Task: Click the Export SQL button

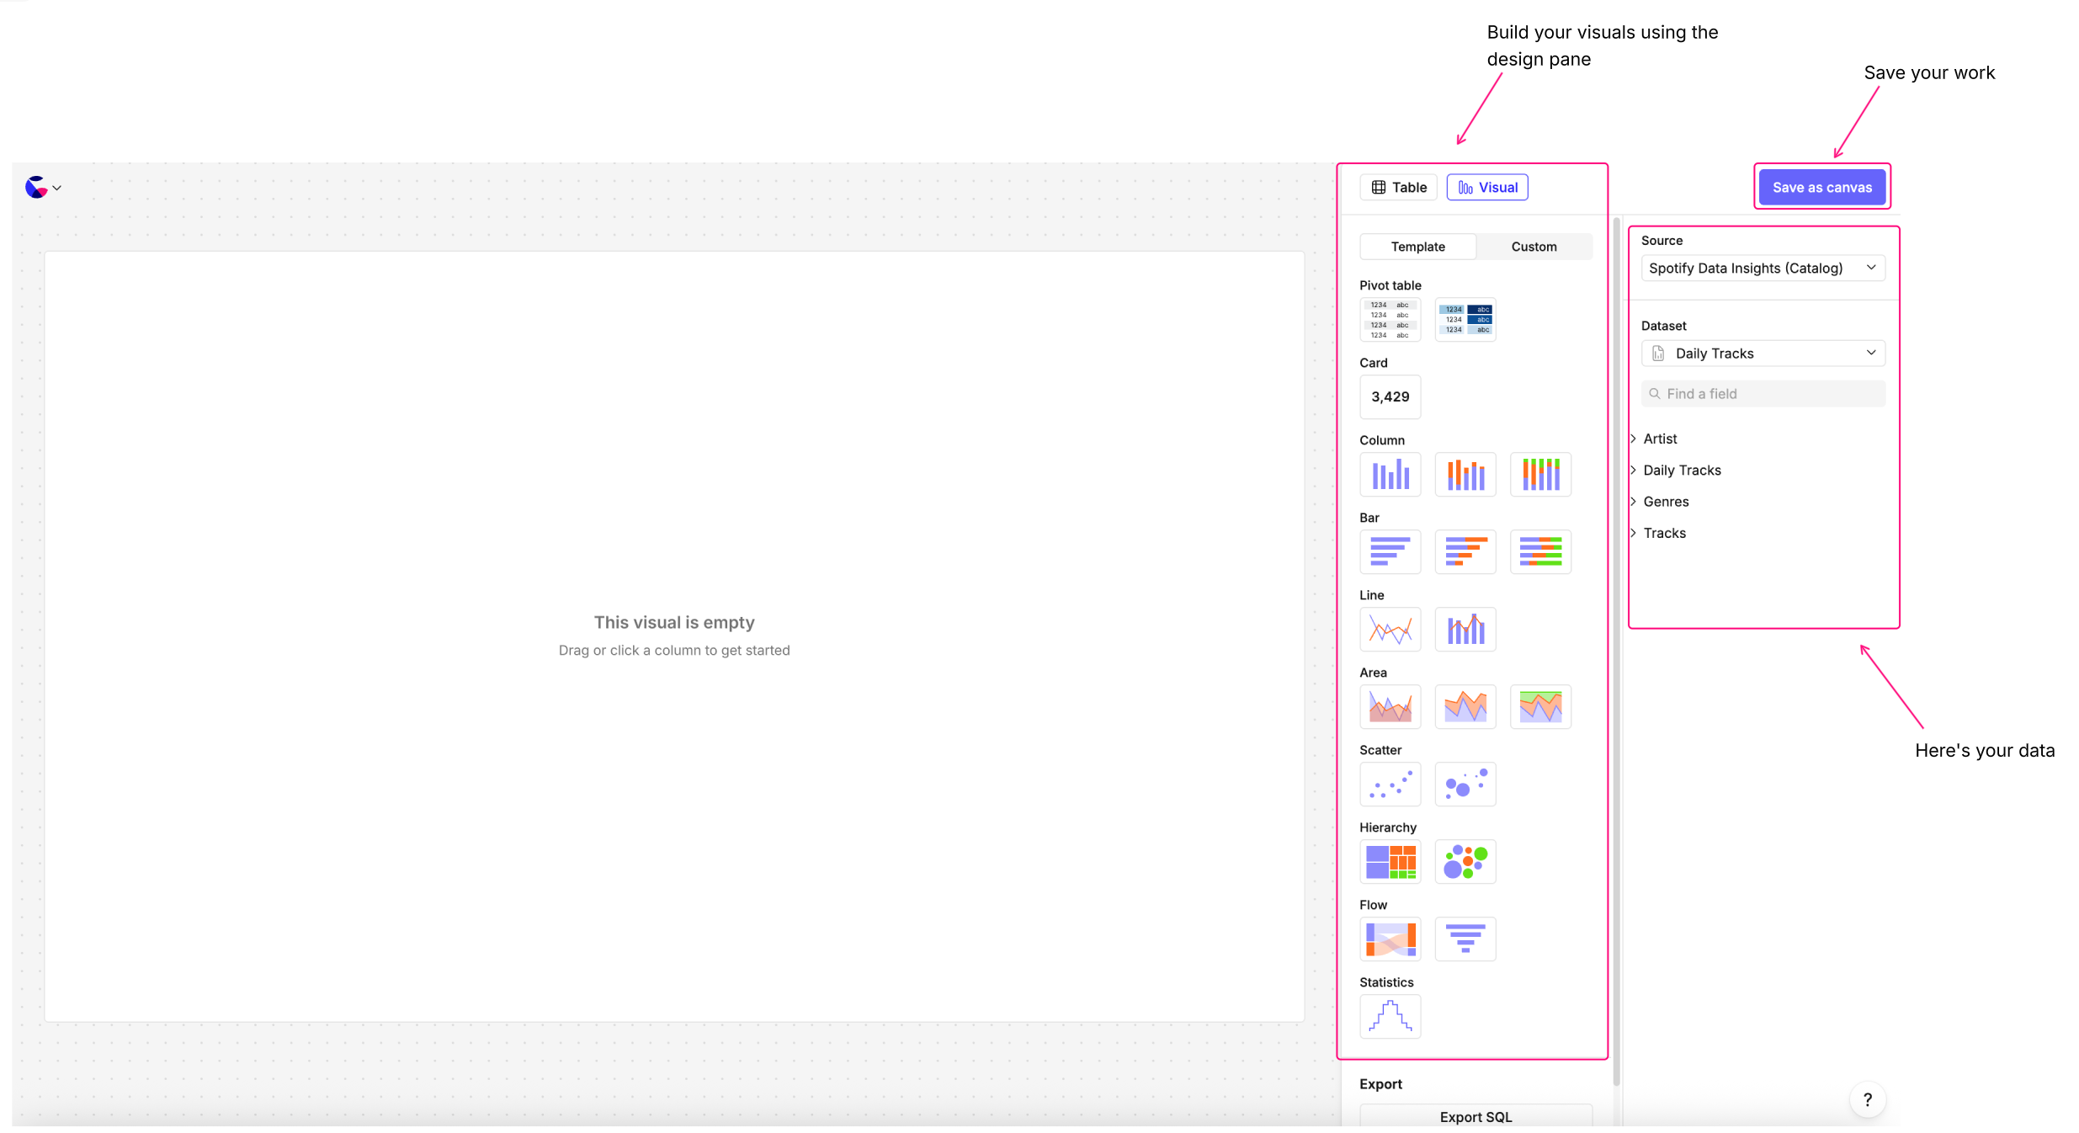Action: [x=1475, y=1117]
